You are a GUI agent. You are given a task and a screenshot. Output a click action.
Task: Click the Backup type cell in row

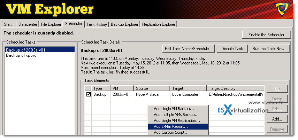click(x=101, y=94)
